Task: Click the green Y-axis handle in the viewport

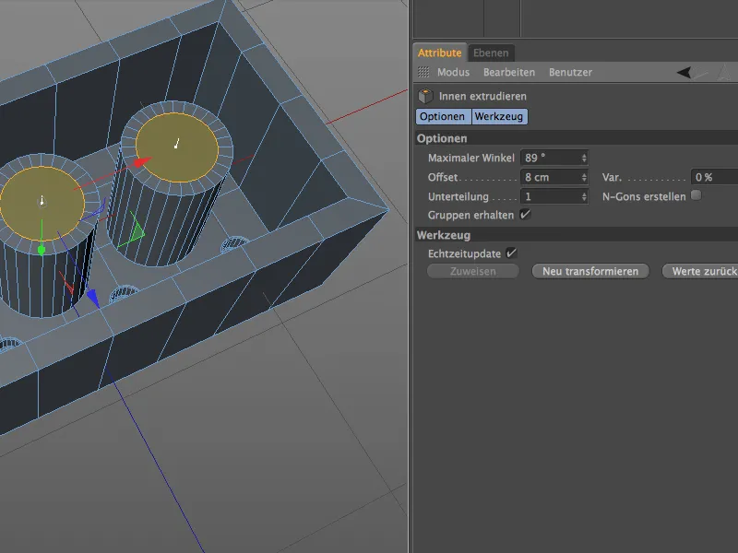Action: pyautogui.click(x=42, y=249)
